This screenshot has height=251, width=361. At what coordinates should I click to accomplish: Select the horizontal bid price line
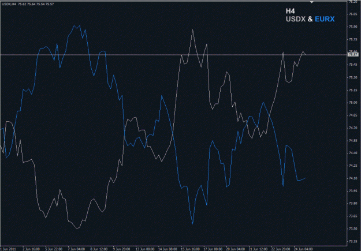pos(173,55)
